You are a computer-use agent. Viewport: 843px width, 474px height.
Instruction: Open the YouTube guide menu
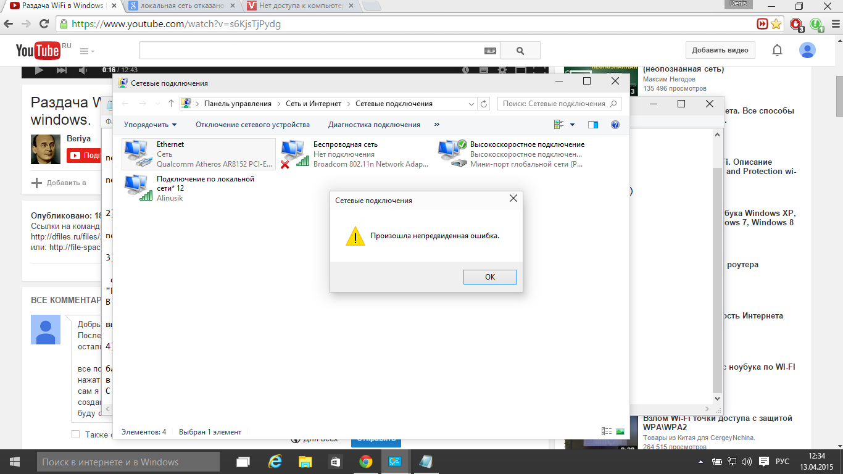pyautogui.click(x=86, y=51)
